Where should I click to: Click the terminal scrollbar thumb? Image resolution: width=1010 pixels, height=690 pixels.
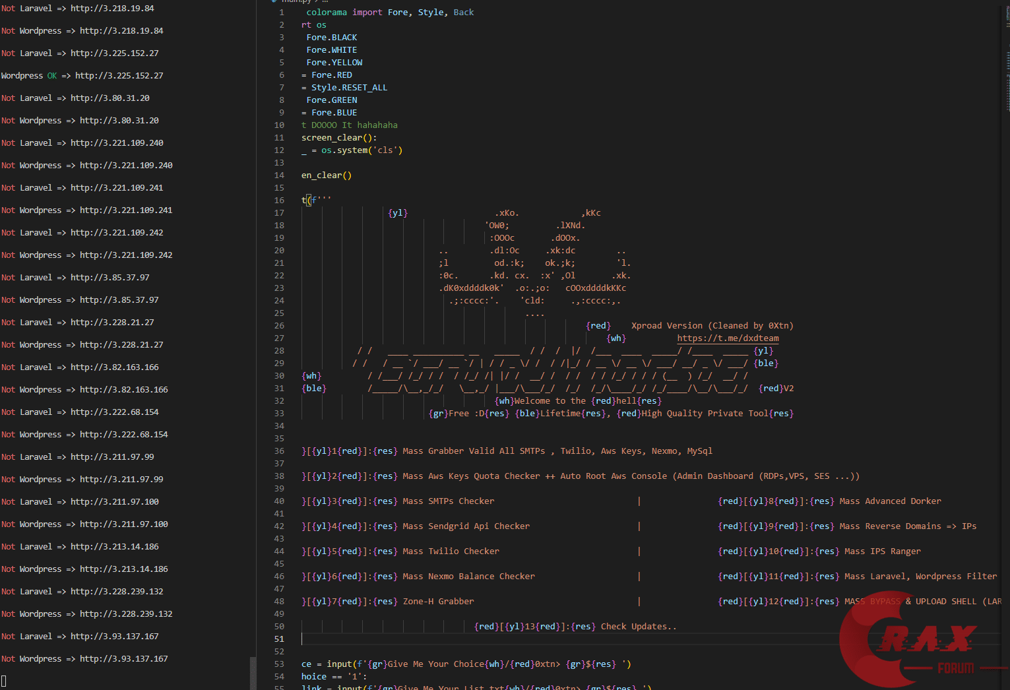[253, 673]
